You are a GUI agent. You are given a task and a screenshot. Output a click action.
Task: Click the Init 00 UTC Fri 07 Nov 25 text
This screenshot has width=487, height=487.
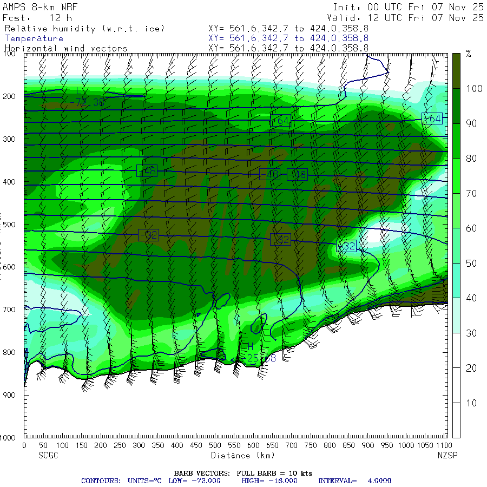click(x=409, y=7)
